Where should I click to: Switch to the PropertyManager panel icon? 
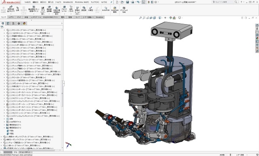[x=8, y=23]
